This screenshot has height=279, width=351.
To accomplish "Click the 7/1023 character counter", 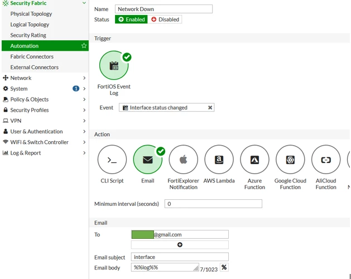I will tap(209, 270).
